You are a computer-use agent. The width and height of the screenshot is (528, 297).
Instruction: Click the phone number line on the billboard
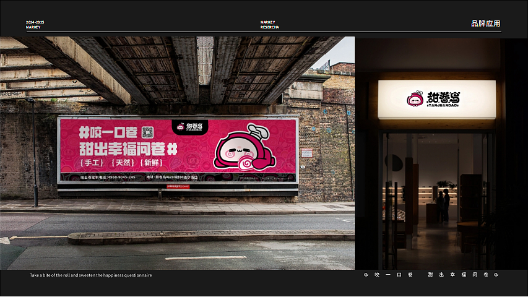(108, 177)
